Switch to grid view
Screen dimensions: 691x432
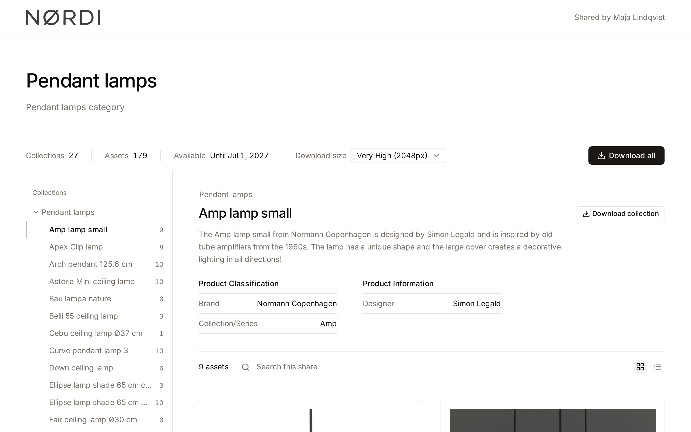tap(640, 367)
